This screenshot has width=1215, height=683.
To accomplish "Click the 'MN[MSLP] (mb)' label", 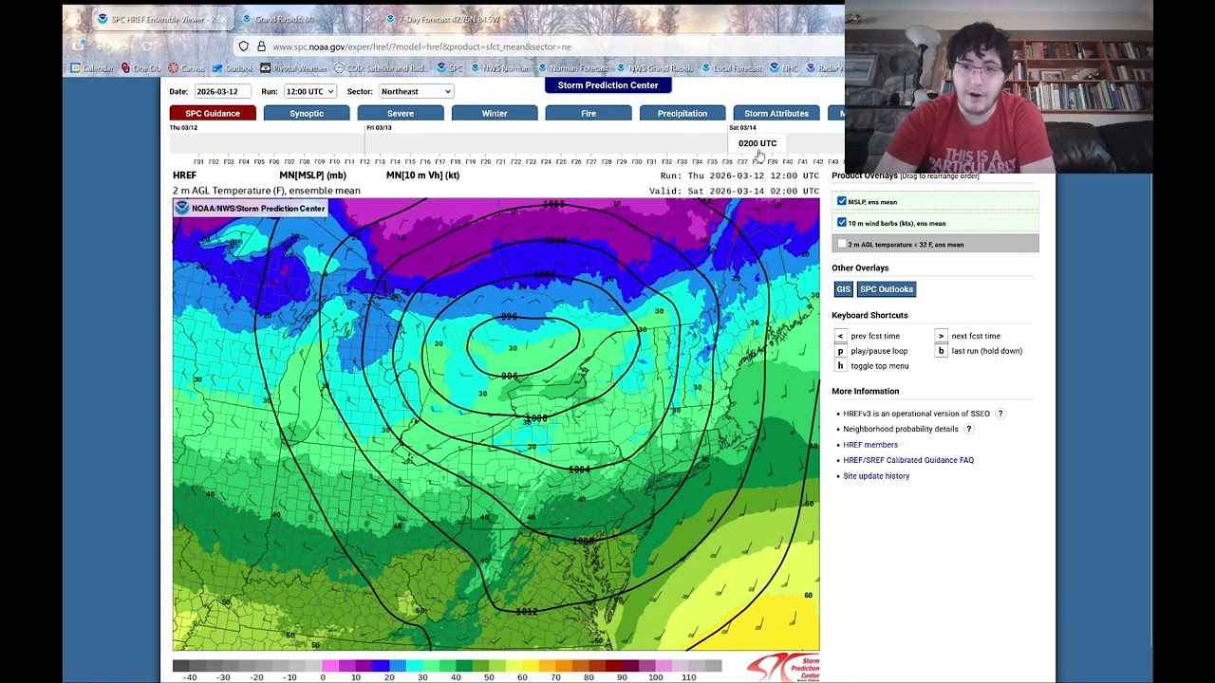I will (x=312, y=175).
